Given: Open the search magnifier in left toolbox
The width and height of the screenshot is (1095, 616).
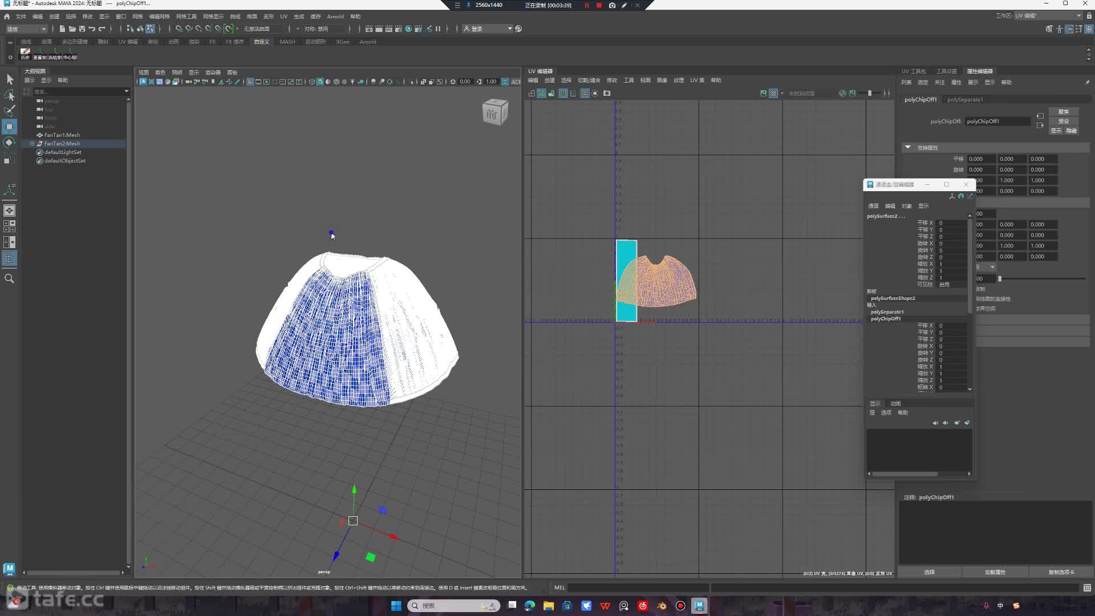Looking at the screenshot, I should point(10,278).
